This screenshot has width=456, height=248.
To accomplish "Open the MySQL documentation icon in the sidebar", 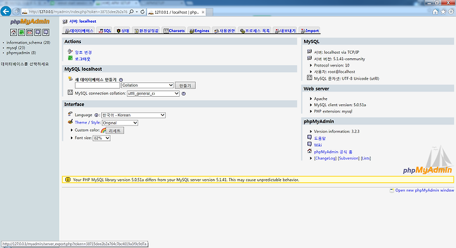I will [46, 32].
